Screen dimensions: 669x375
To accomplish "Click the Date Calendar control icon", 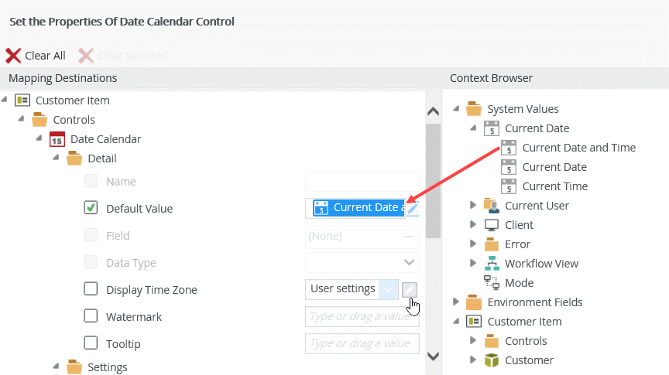I will [x=57, y=139].
